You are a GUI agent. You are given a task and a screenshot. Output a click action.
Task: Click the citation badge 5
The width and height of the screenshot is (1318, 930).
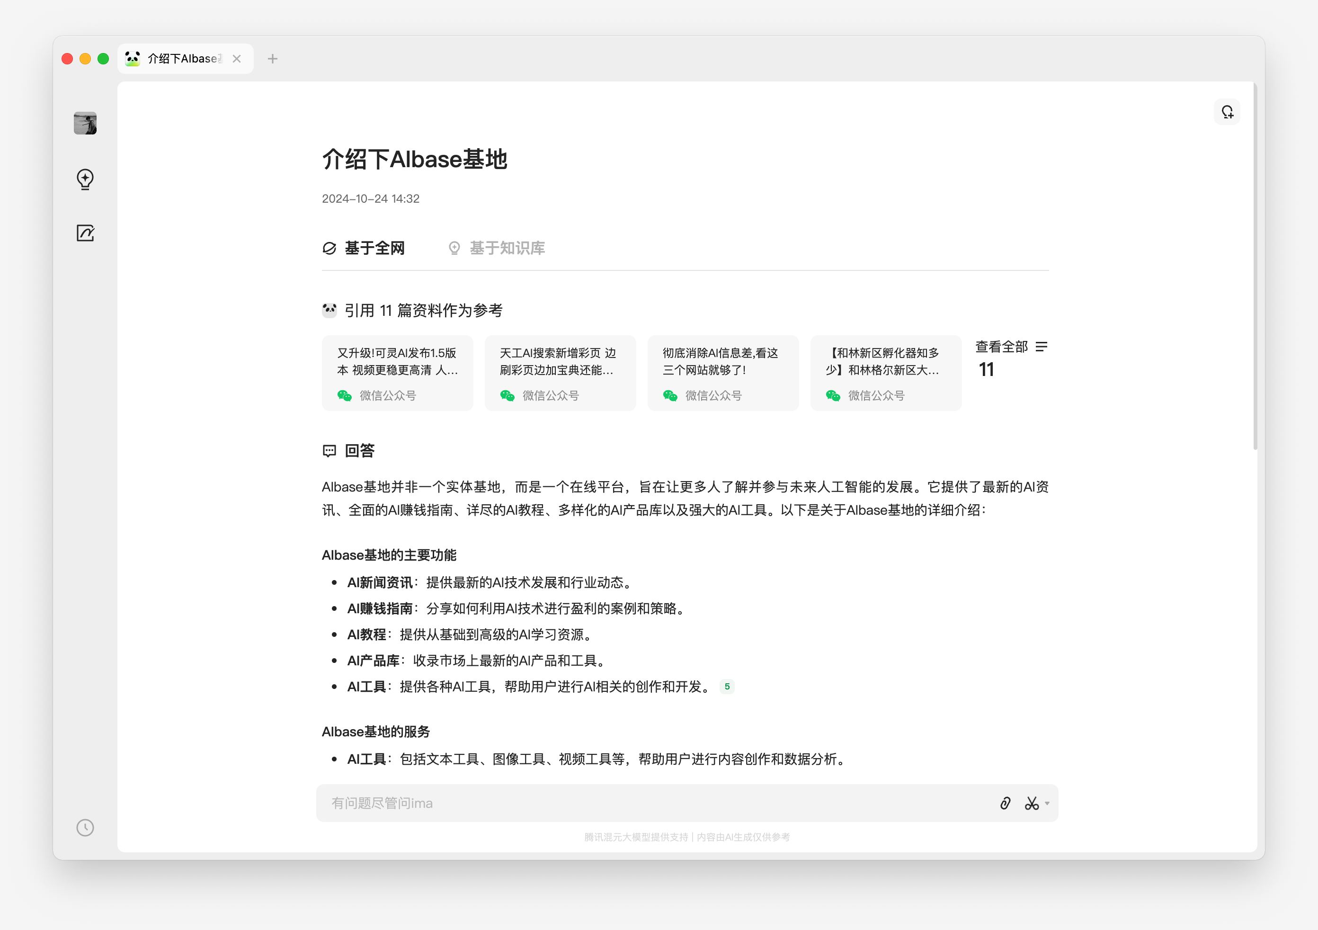click(x=727, y=687)
